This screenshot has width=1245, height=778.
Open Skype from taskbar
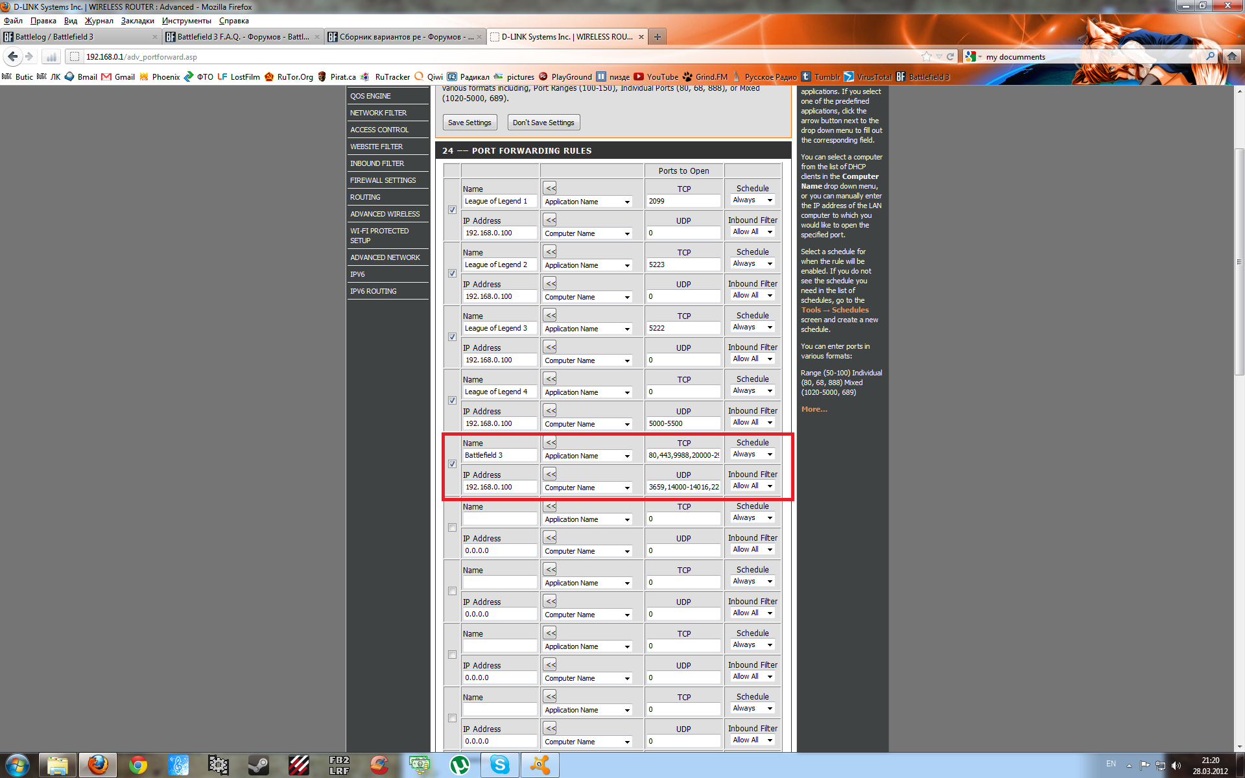click(x=500, y=766)
